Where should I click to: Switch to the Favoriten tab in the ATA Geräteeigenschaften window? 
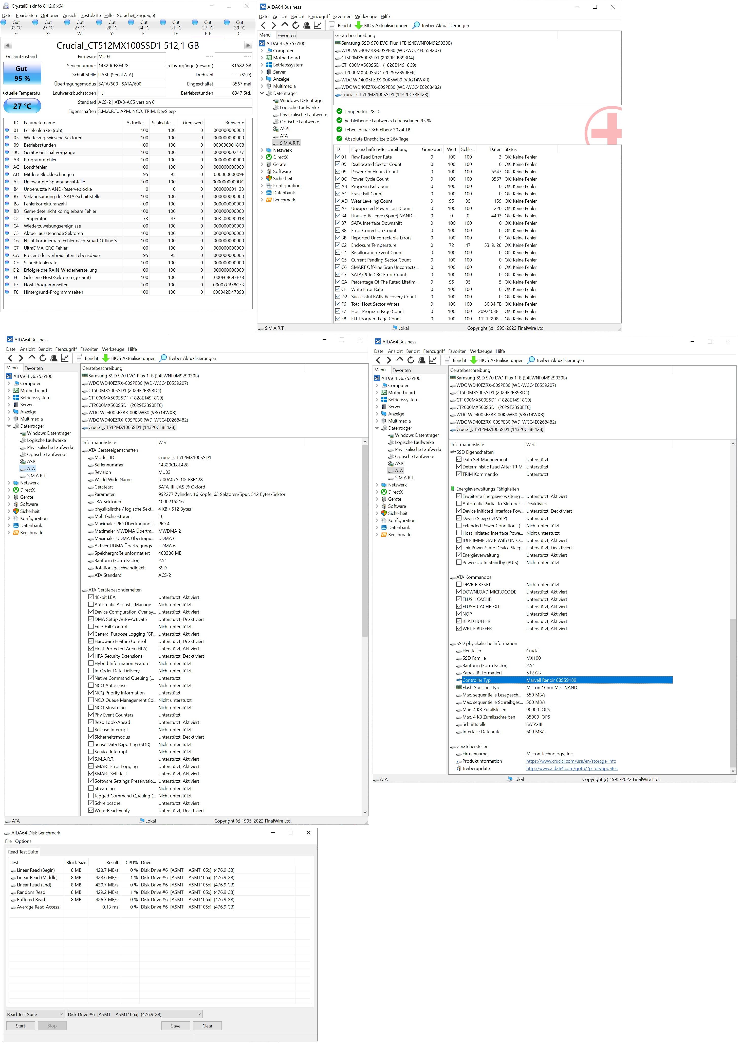(x=34, y=368)
